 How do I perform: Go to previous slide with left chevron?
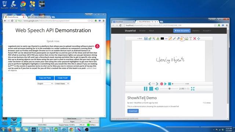coord(149,84)
